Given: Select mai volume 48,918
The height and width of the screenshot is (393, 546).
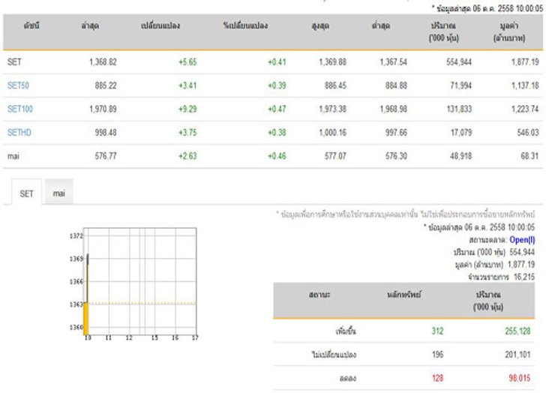Looking at the screenshot, I should (460, 156).
